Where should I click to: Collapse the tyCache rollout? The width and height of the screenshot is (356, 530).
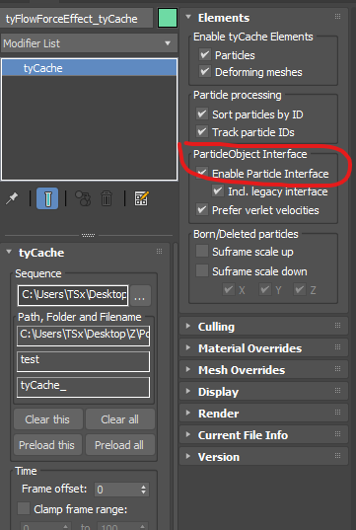(x=85, y=253)
